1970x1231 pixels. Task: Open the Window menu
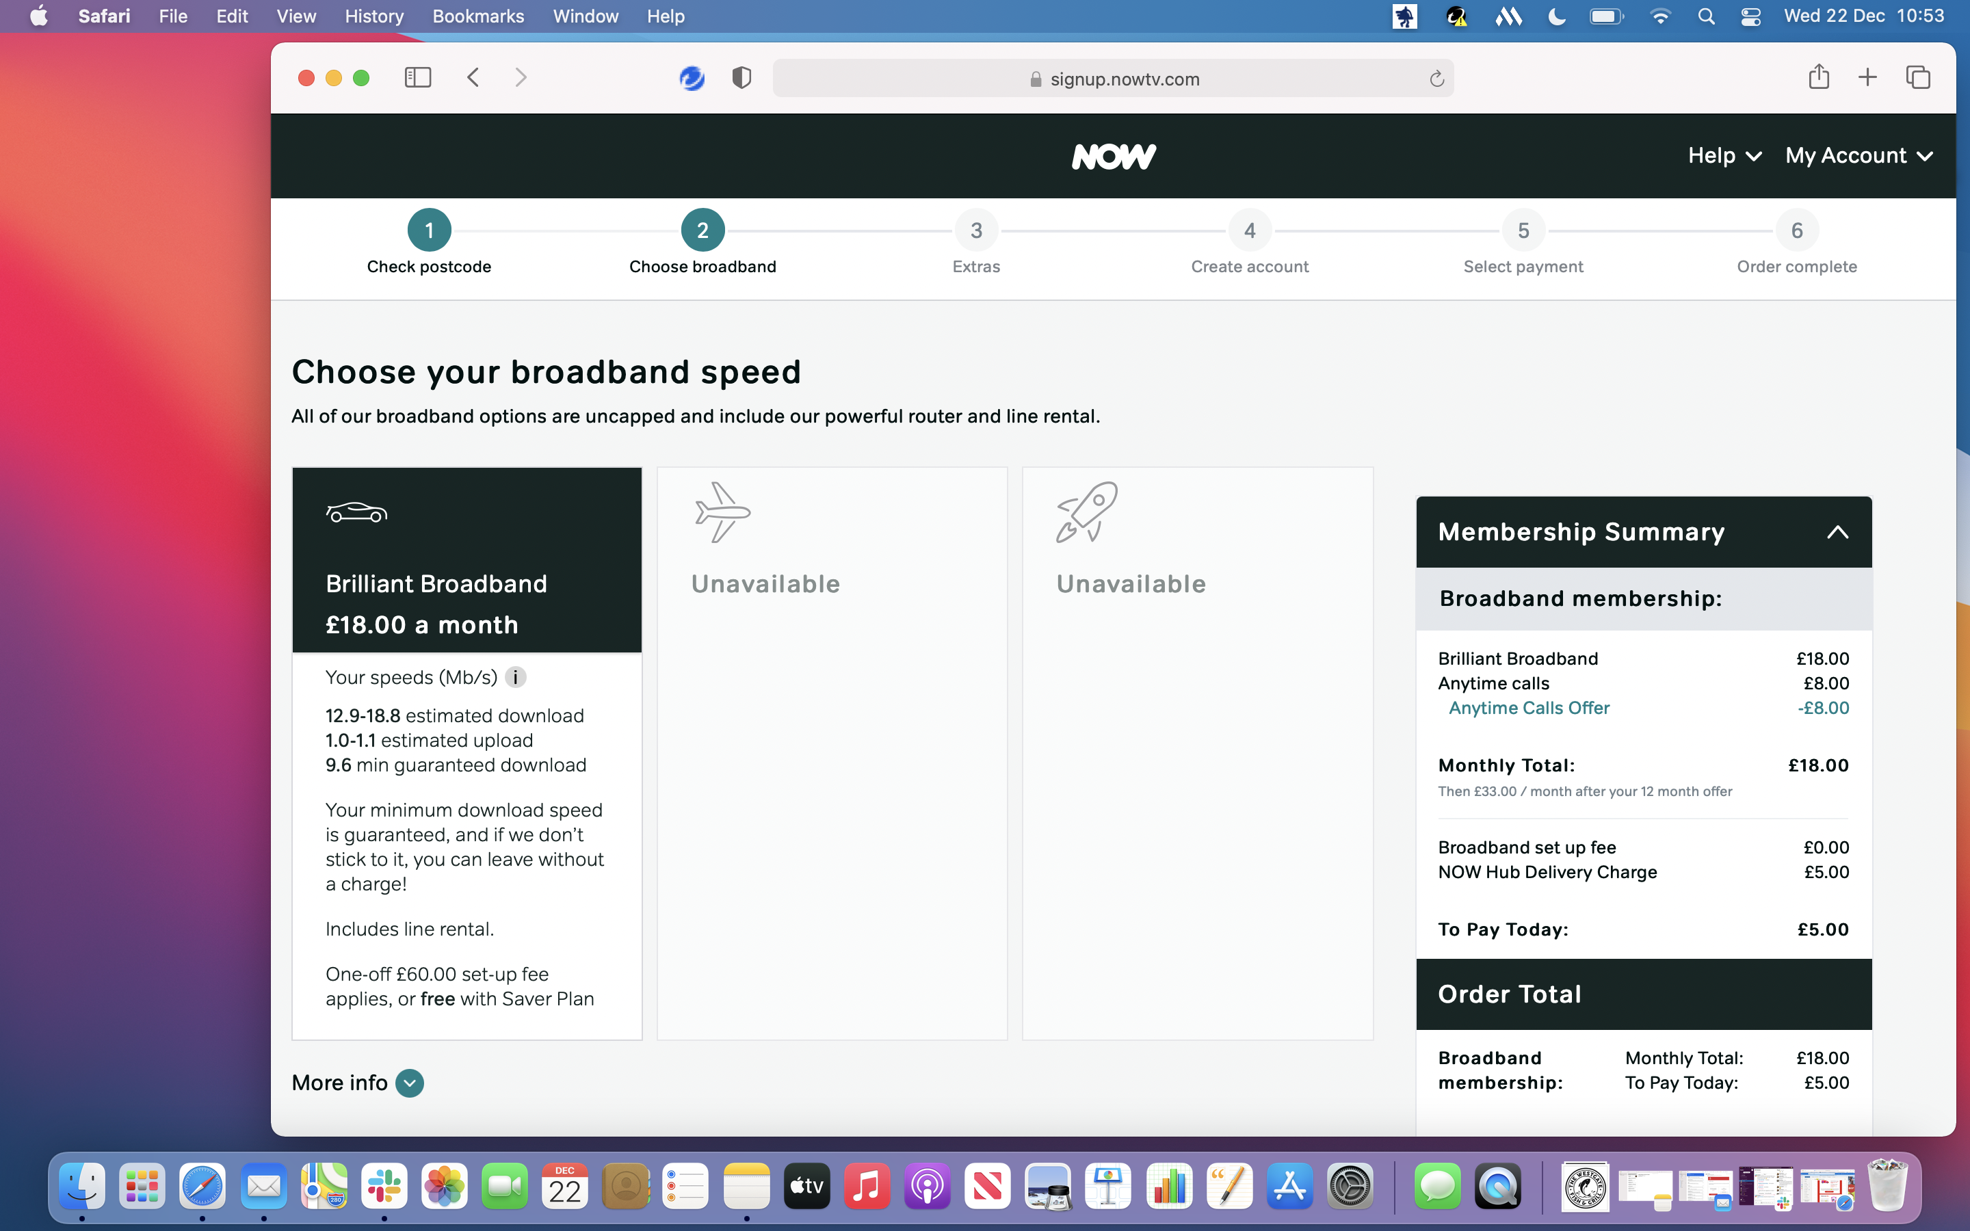pyautogui.click(x=586, y=16)
